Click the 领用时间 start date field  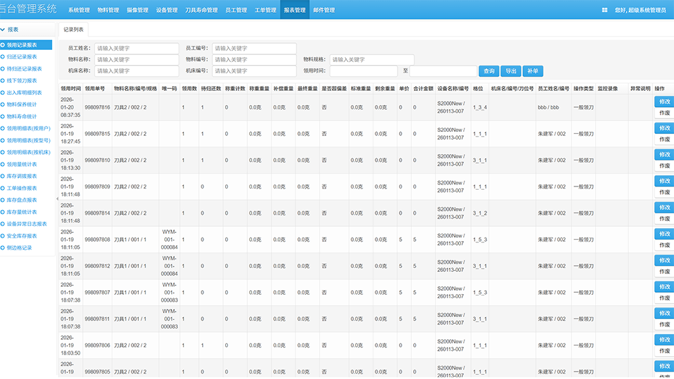[363, 71]
